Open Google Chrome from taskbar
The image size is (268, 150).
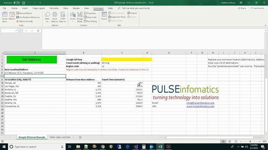103,147
